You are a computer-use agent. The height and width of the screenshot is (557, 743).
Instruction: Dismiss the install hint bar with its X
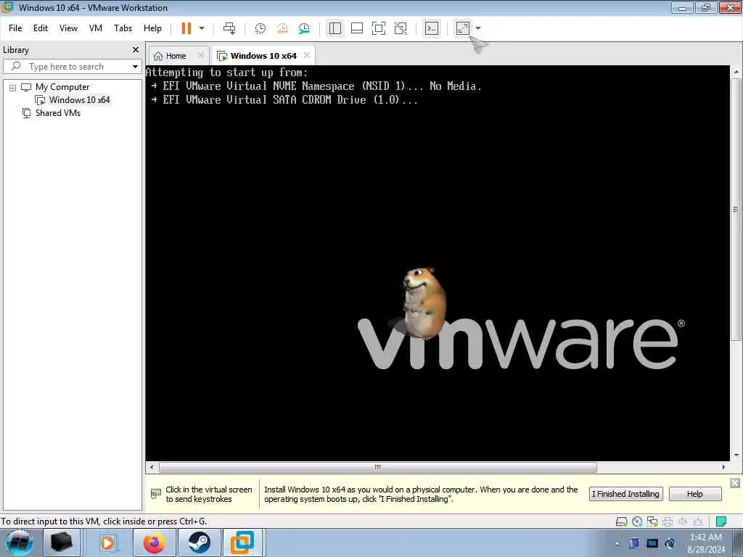(735, 483)
